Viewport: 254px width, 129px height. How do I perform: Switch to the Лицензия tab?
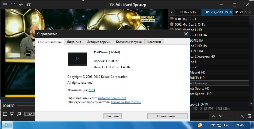click(x=74, y=42)
